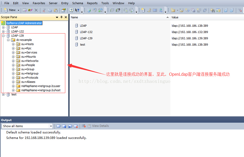Image resolution: width=244 pixels, height=157 pixels.
Task: Click the Cut scissors toolbar icon
Action: pos(44,10)
